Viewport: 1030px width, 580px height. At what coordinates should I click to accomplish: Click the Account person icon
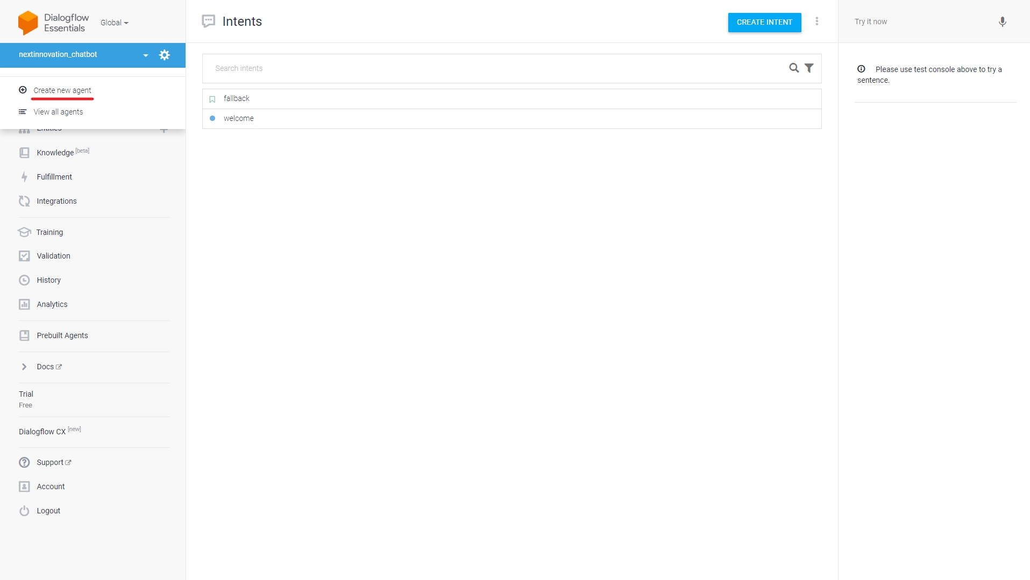coord(24,486)
